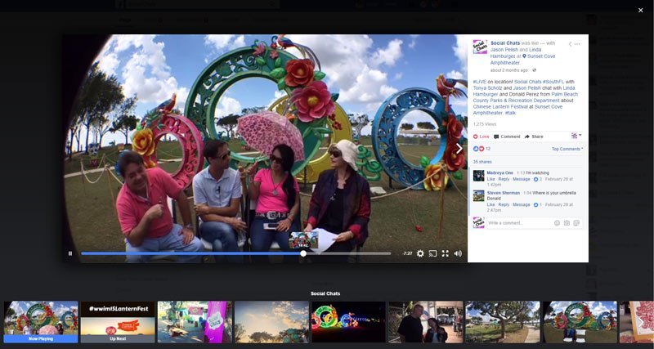The image size is (654, 349).
Task: Open the post-as identity selector dropdown
Action: (x=576, y=136)
